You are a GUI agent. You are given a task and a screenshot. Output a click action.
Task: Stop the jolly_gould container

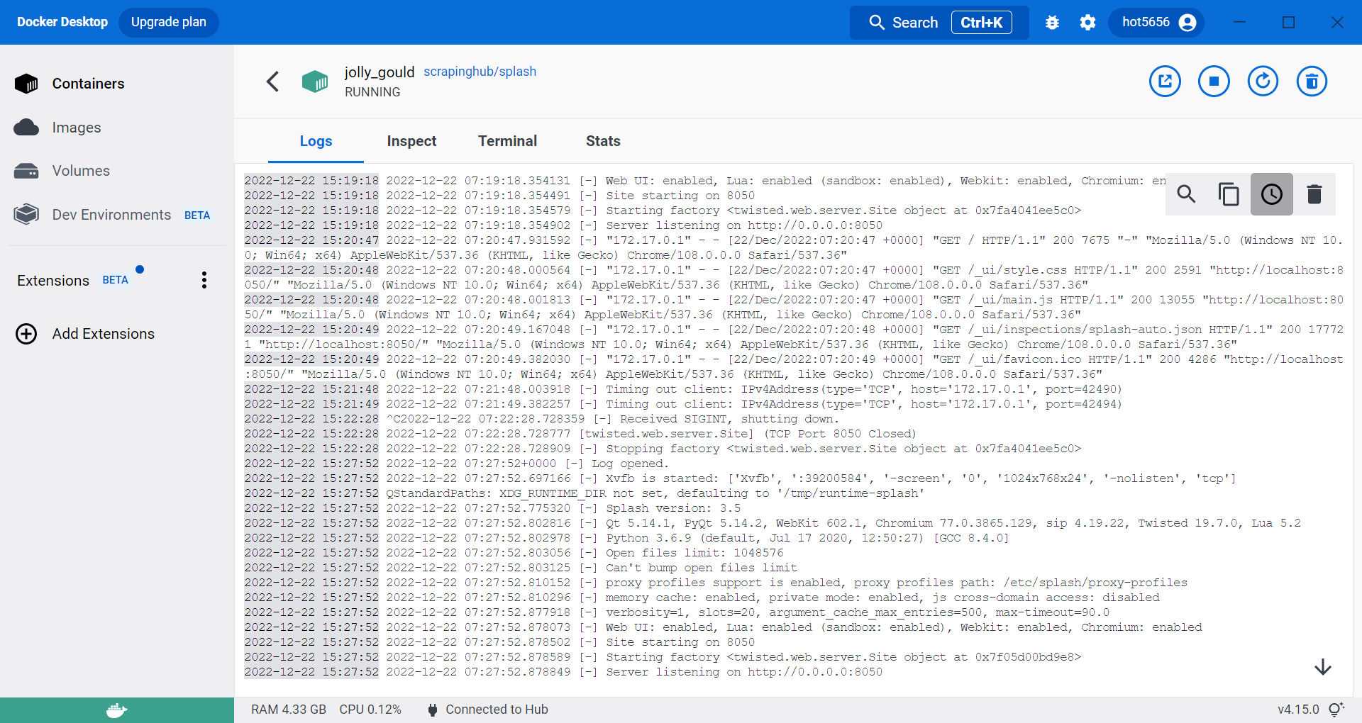tap(1214, 82)
